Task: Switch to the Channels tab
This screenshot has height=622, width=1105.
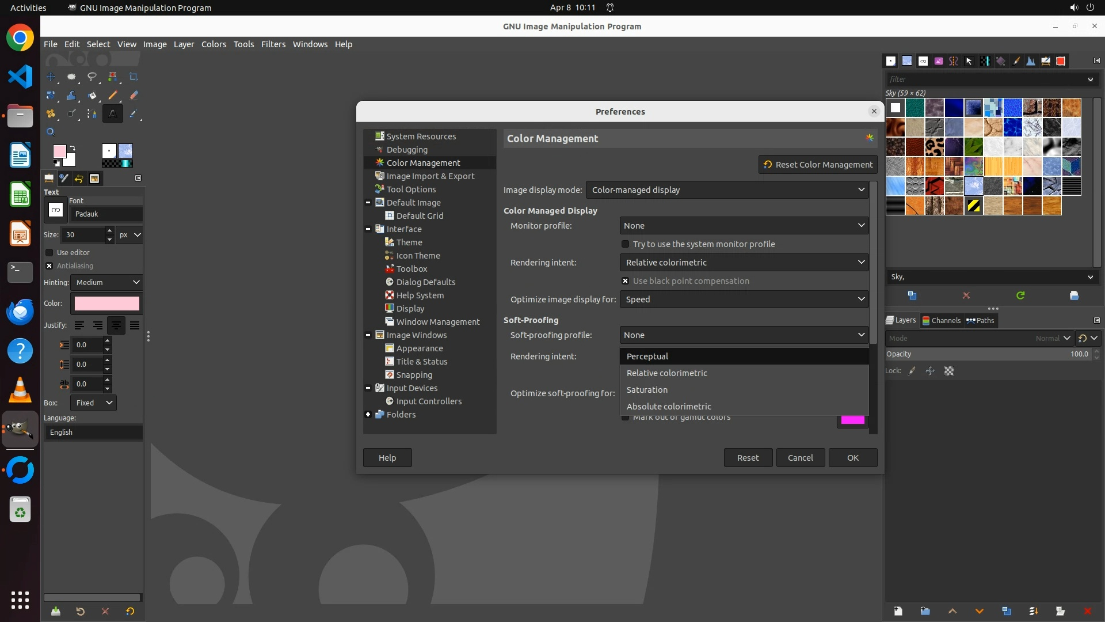Action: (x=941, y=321)
